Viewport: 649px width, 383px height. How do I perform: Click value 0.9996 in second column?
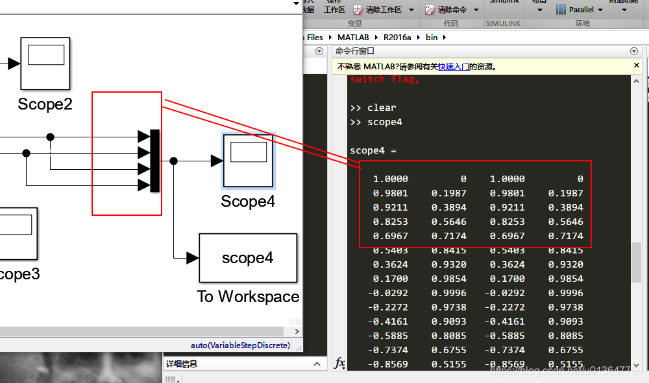[x=449, y=293]
